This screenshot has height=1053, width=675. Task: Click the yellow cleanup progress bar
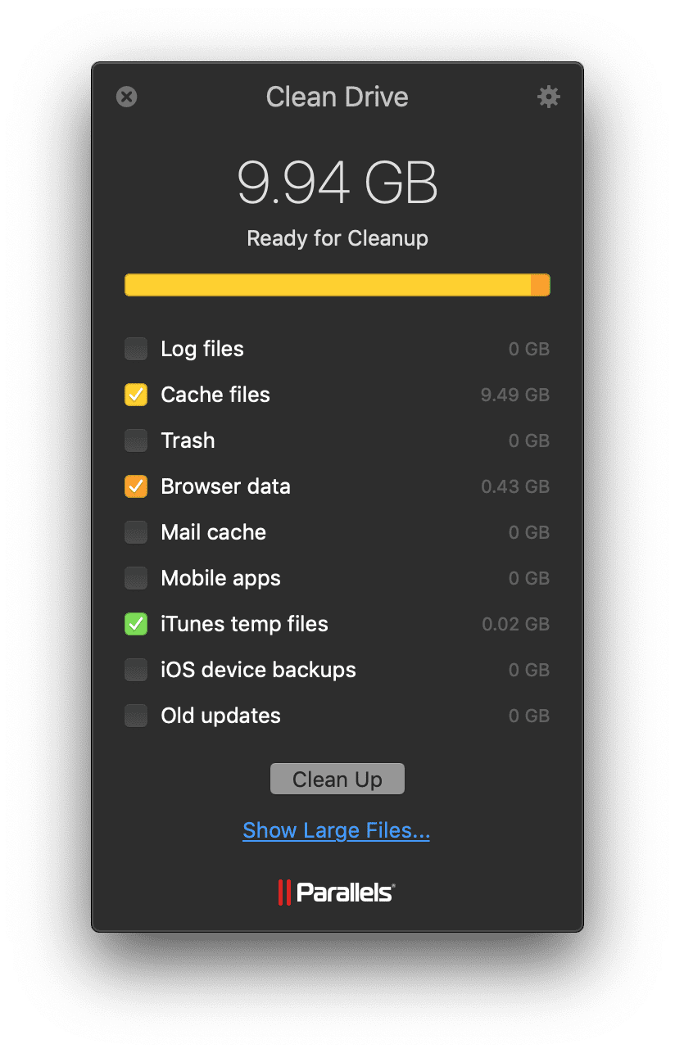[337, 284]
